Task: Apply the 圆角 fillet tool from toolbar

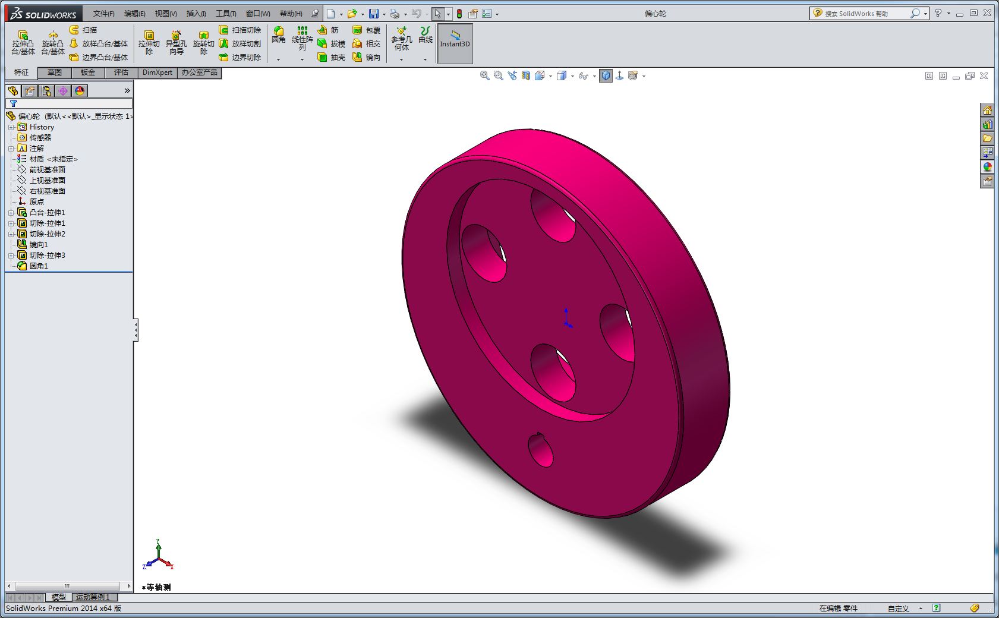Action: click(278, 36)
